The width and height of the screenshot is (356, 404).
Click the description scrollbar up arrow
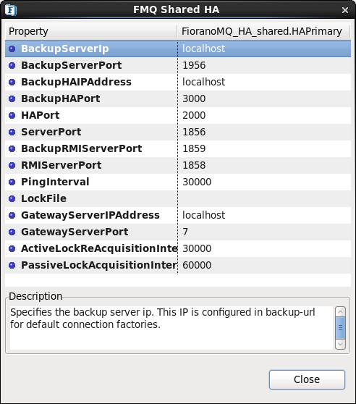pos(340,312)
